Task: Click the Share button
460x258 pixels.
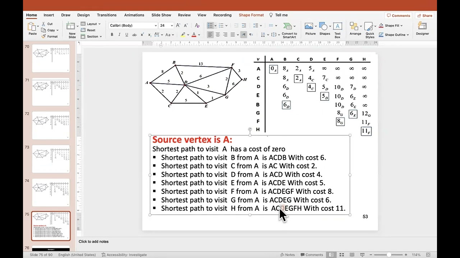Action: pos(424,16)
